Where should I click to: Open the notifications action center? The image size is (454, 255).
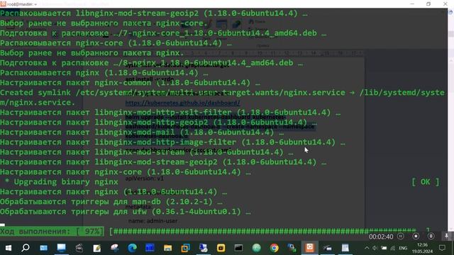coord(442,248)
